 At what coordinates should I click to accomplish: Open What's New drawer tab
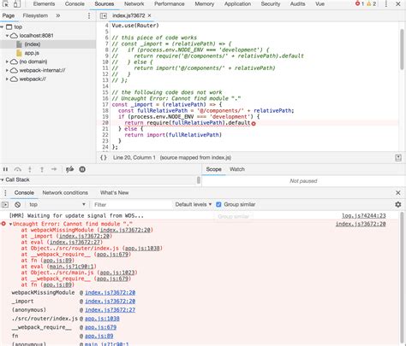coord(114,193)
